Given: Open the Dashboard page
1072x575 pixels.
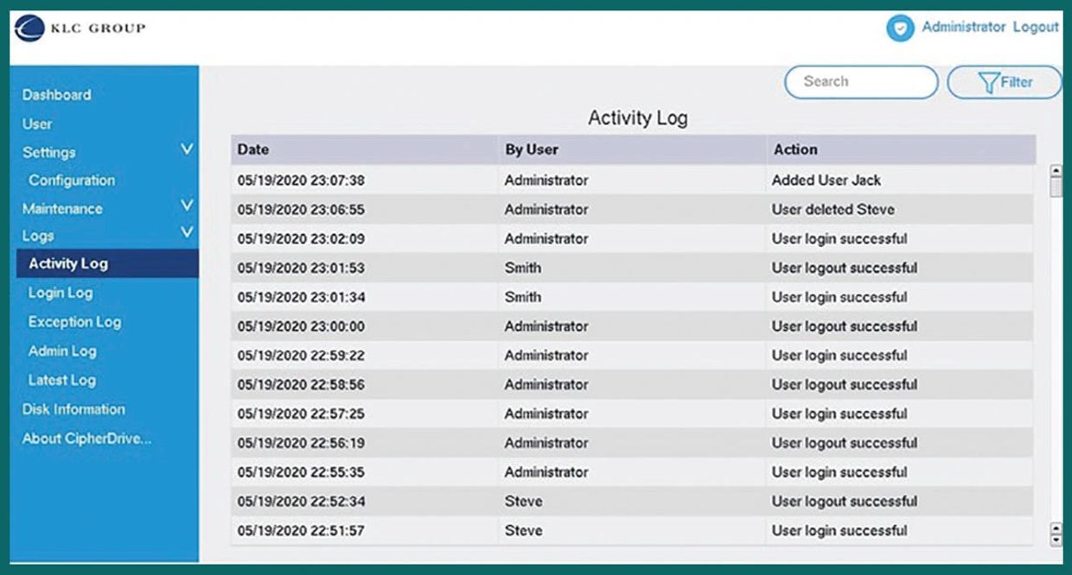Looking at the screenshot, I should (x=56, y=95).
